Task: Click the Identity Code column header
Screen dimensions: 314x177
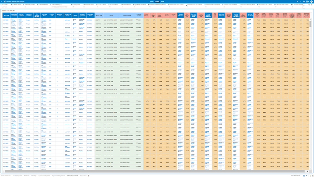Action: pyautogui.click(x=99, y=15)
